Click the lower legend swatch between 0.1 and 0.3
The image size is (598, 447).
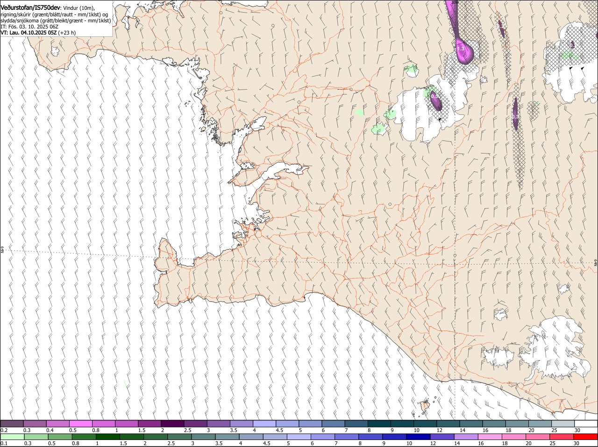point(13,437)
